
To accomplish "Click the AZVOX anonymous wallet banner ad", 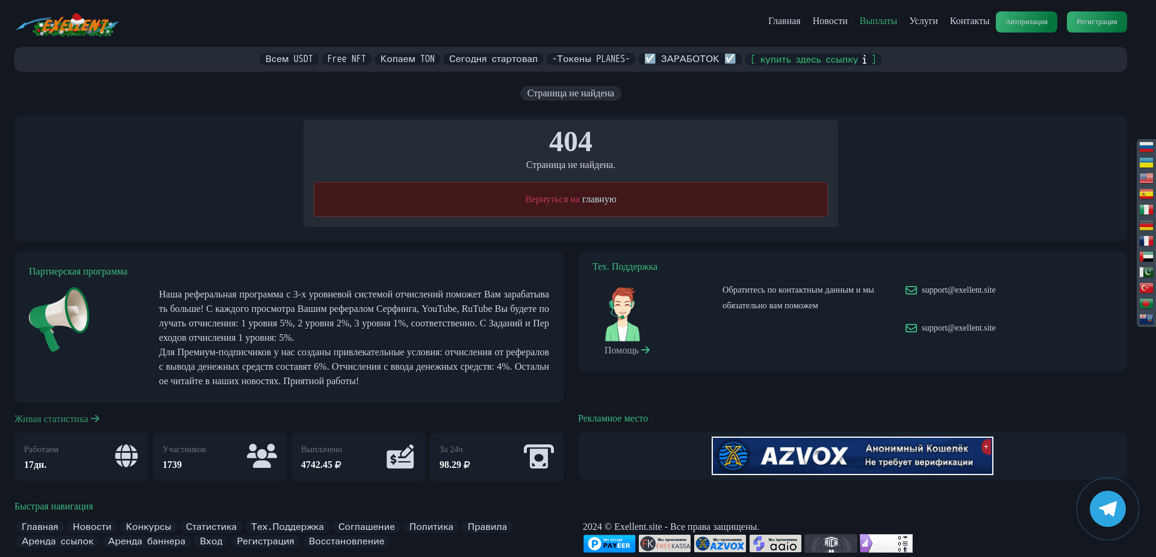I will (x=851, y=456).
